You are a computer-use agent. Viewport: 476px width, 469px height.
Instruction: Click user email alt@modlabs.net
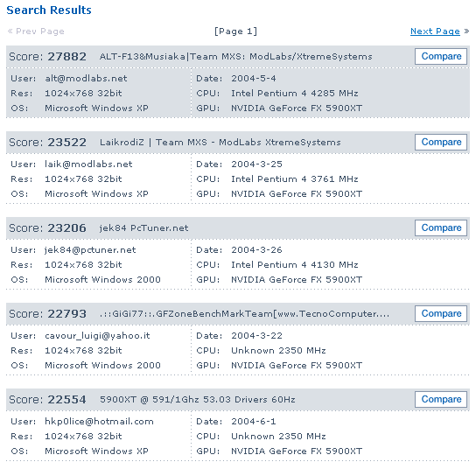86,79
